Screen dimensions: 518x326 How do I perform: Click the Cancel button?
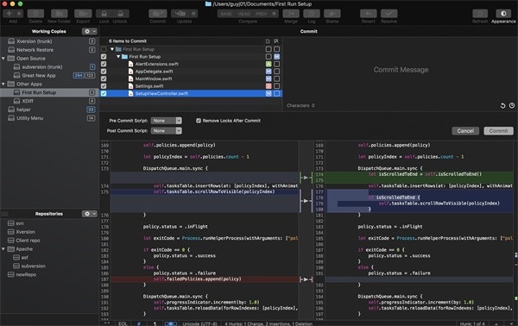[x=465, y=131]
